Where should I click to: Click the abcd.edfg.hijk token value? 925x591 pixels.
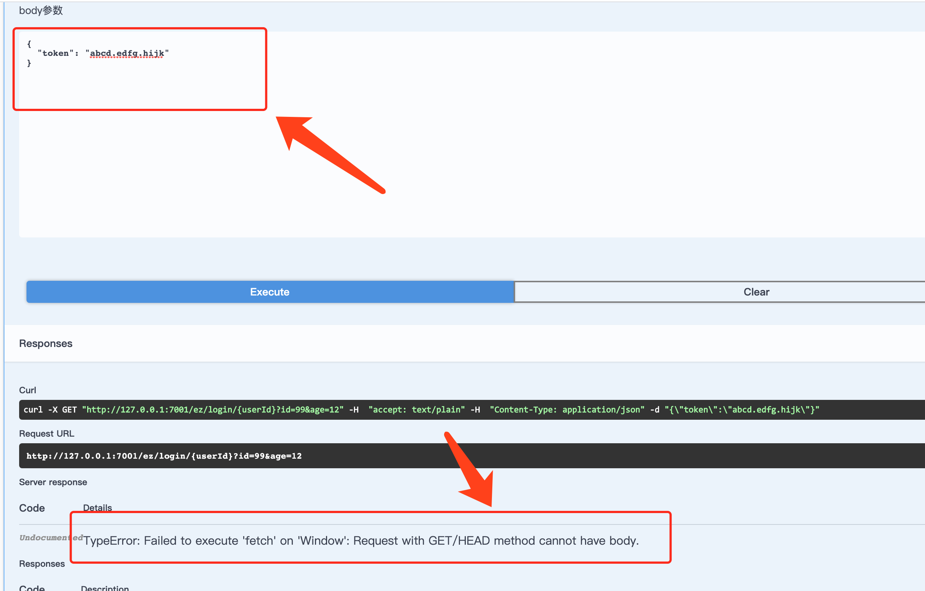(x=127, y=53)
